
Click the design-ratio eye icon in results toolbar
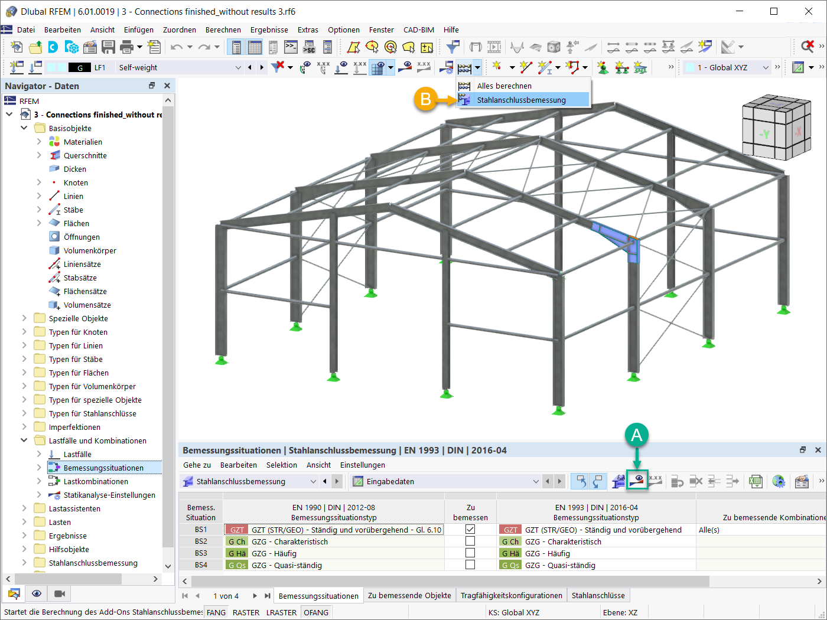637,481
